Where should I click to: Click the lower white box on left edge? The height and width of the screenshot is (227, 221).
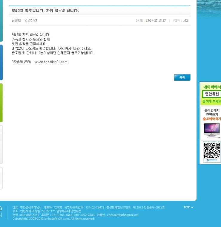1,178
